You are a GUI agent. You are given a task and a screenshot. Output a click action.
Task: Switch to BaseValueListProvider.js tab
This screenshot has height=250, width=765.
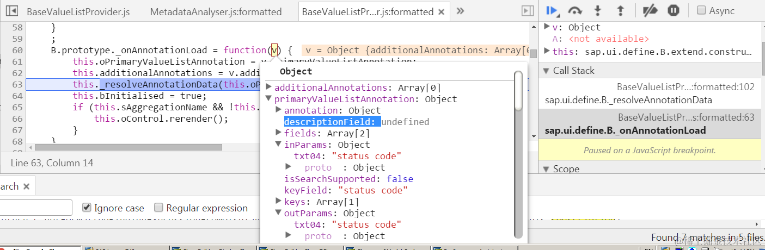click(78, 11)
